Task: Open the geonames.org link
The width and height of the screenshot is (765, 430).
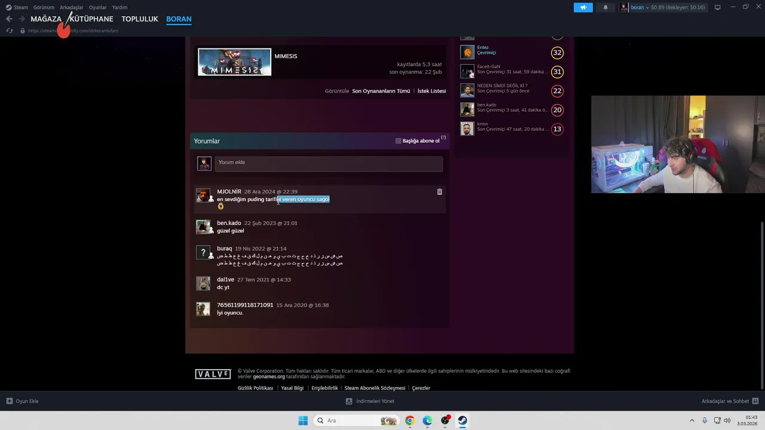Action: pos(269,377)
